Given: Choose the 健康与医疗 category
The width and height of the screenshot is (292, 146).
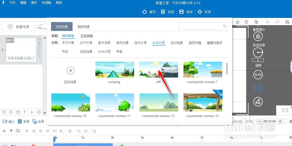Looking at the screenshot, I should pyautogui.click(x=215, y=43).
